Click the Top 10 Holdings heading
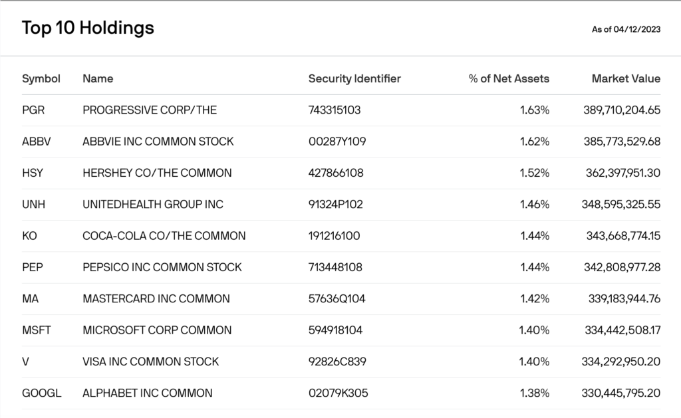The image size is (681, 418). click(88, 28)
